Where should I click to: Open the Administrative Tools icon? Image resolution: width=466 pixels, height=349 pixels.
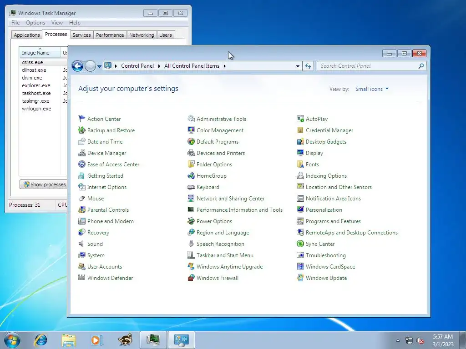191,119
